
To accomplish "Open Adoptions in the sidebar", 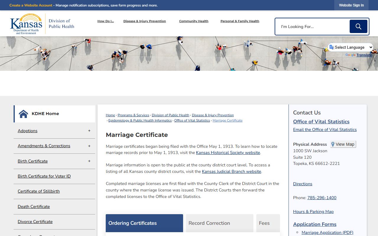I will (x=27, y=131).
